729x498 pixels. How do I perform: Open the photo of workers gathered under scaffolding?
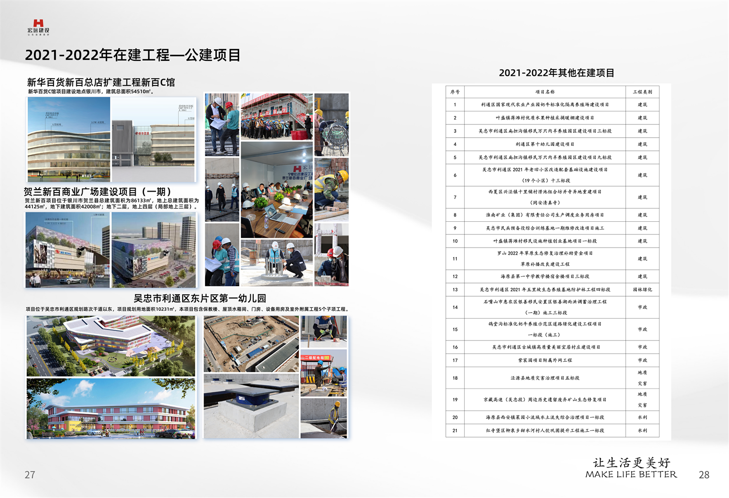(277, 116)
